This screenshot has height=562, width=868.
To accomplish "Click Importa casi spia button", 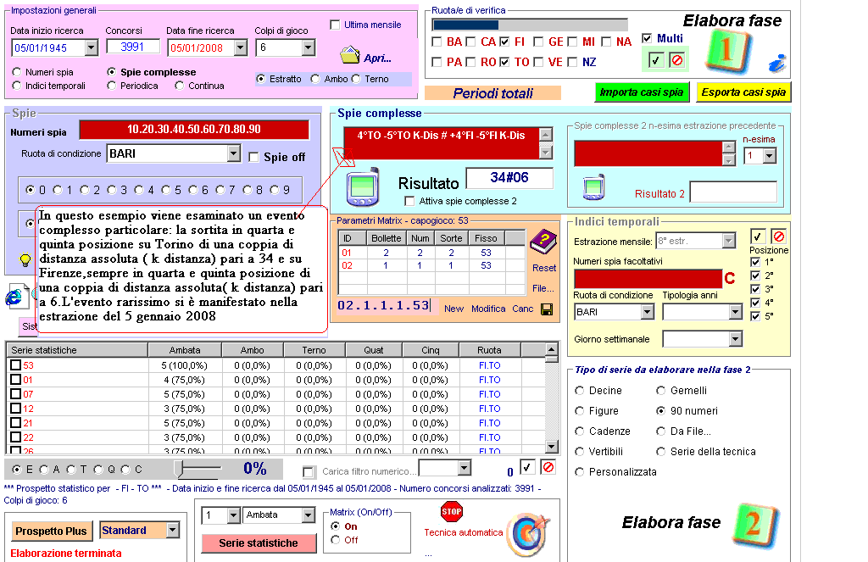I will 642,92.
